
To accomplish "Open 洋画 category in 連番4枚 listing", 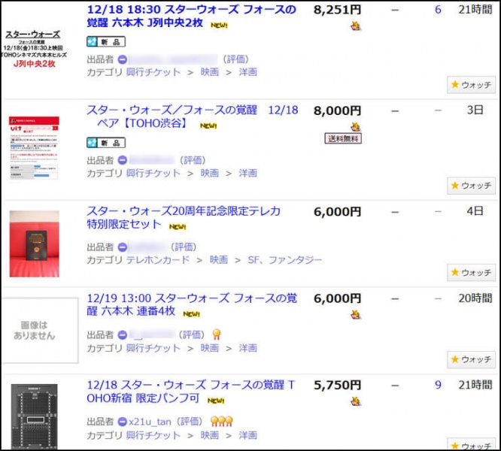I will click(x=248, y=348).
